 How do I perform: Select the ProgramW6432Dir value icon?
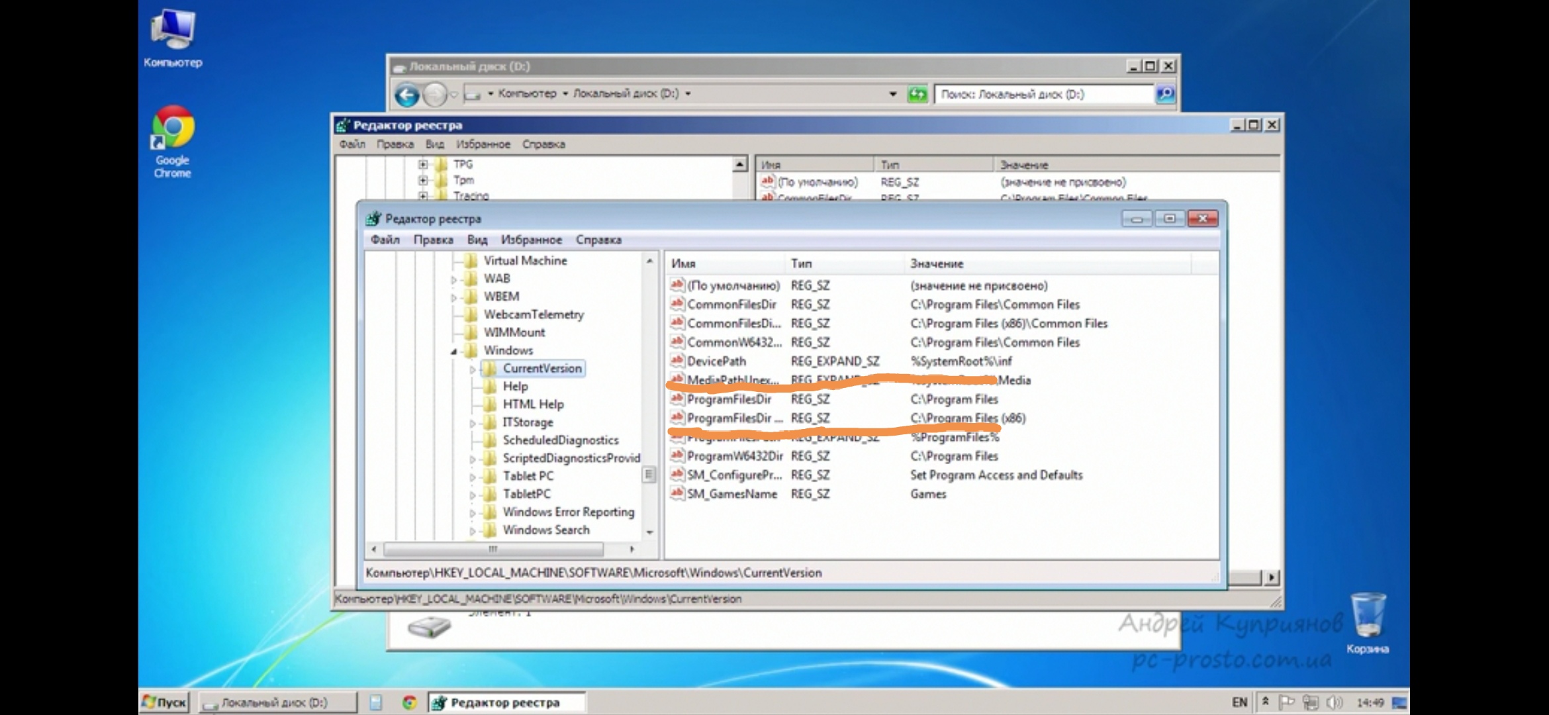coord(677,455)
